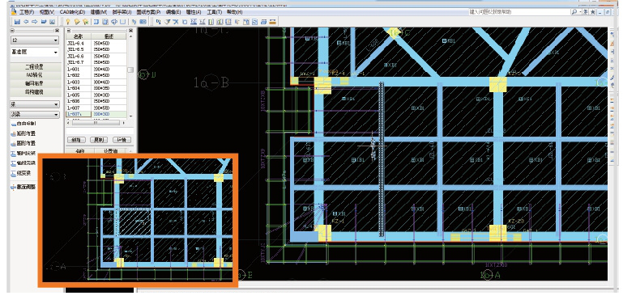Click the 工程设置 panel button
623x304 pixels.
[x=35, y=67]
